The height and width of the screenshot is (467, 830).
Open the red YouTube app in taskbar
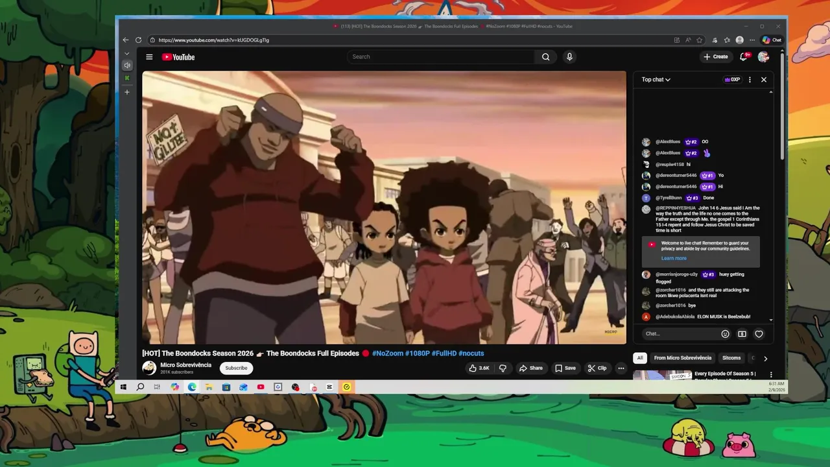(261, 387)
